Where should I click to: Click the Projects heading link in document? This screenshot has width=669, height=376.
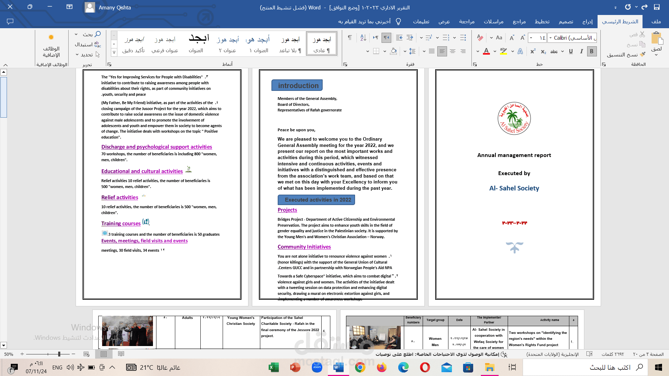[x=287, y=210]
